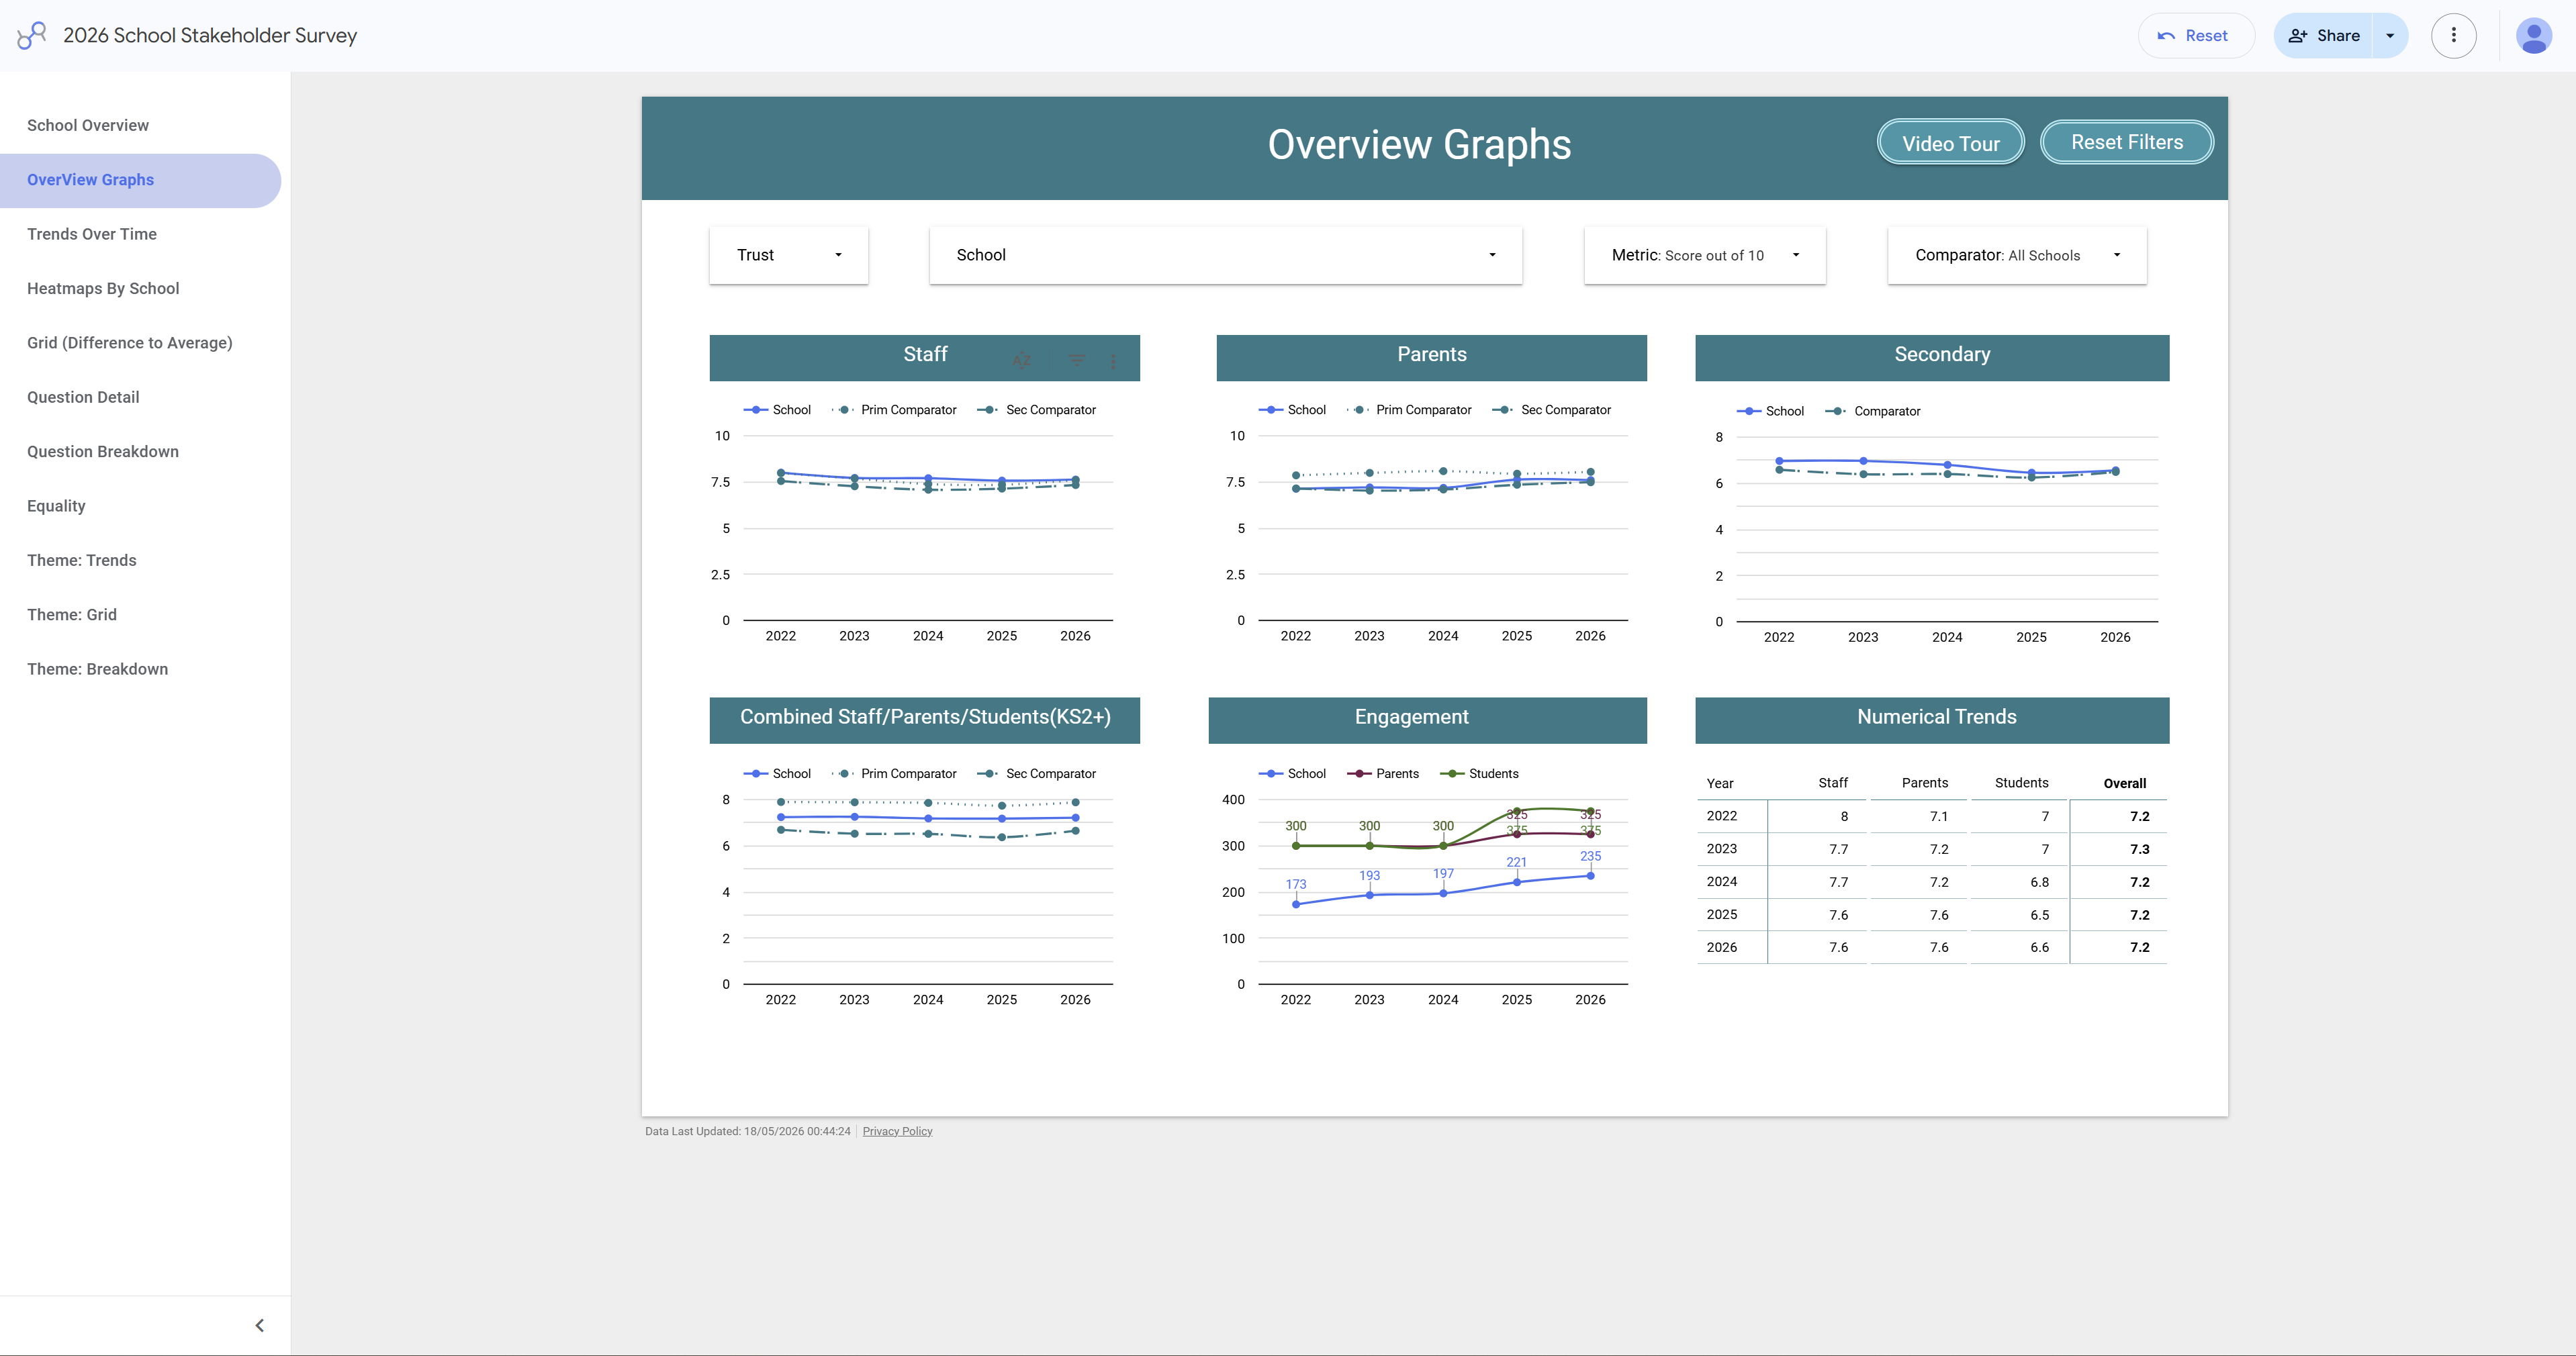Toggle School series in Parents chart legend
The height and width of the screenshot is (1356, 2576).
pyautogui.click(x=1292, y=410)
